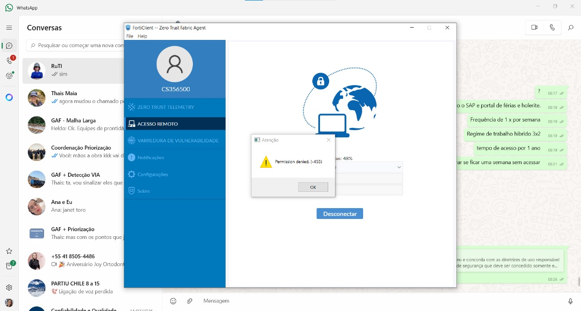Viewport: 581px width, 311px height.
Task: Open the Help menu in FortiClient
Action: (x=143, y=36)
